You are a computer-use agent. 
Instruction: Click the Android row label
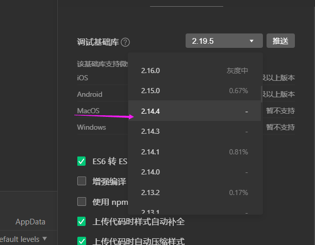90,94
